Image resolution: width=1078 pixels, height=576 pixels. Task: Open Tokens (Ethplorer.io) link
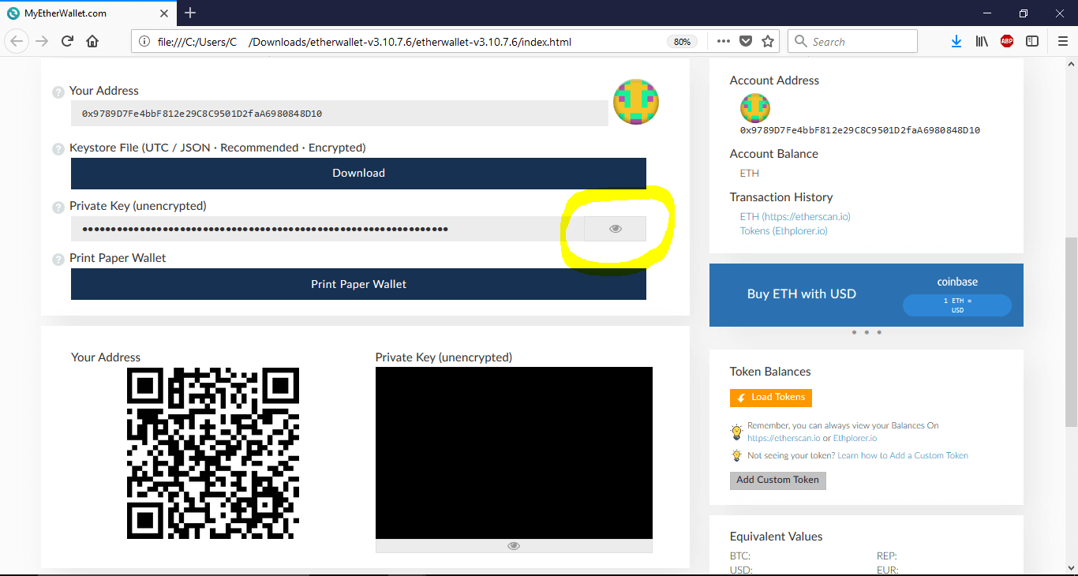point(784,231)
